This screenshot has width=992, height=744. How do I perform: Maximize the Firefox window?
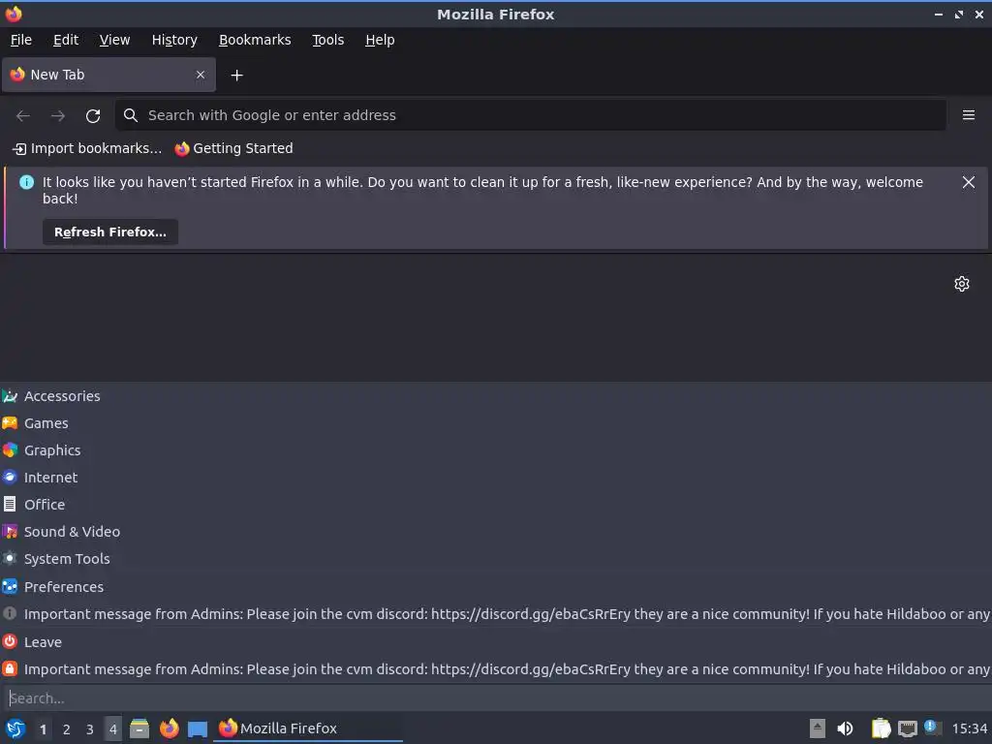click(x=959, y=14)
